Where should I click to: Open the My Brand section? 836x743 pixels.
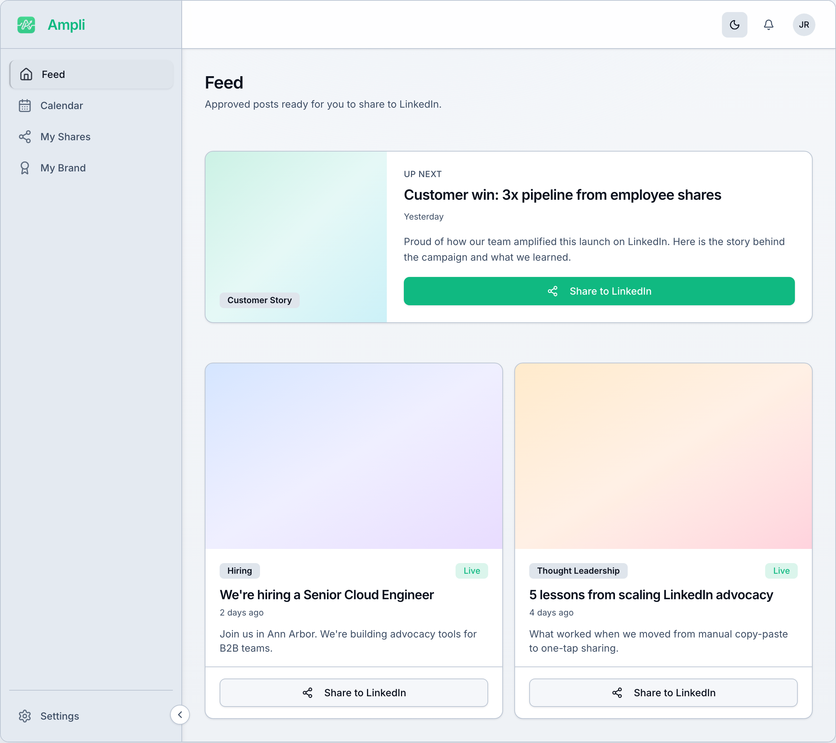point(91,168)
